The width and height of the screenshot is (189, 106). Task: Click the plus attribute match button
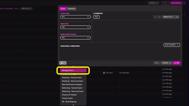coord(159,17)
